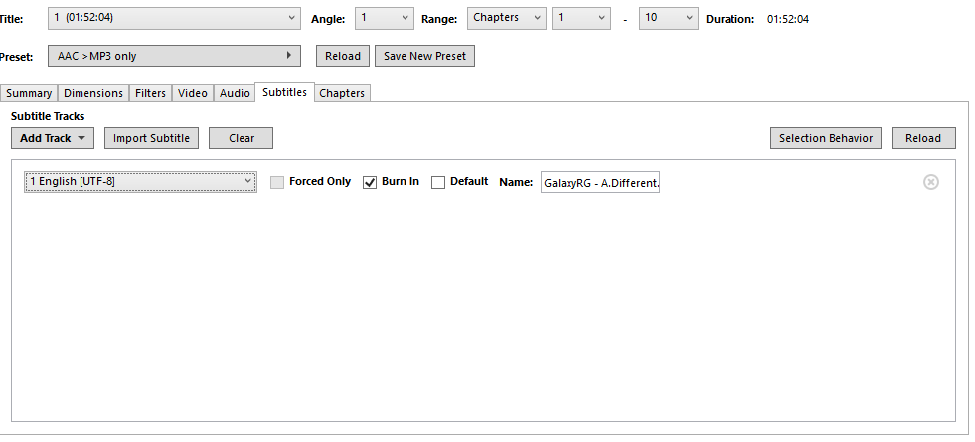Switch to the Video tab
Viewport: 975px width, 442px height.
coord(193,93)
